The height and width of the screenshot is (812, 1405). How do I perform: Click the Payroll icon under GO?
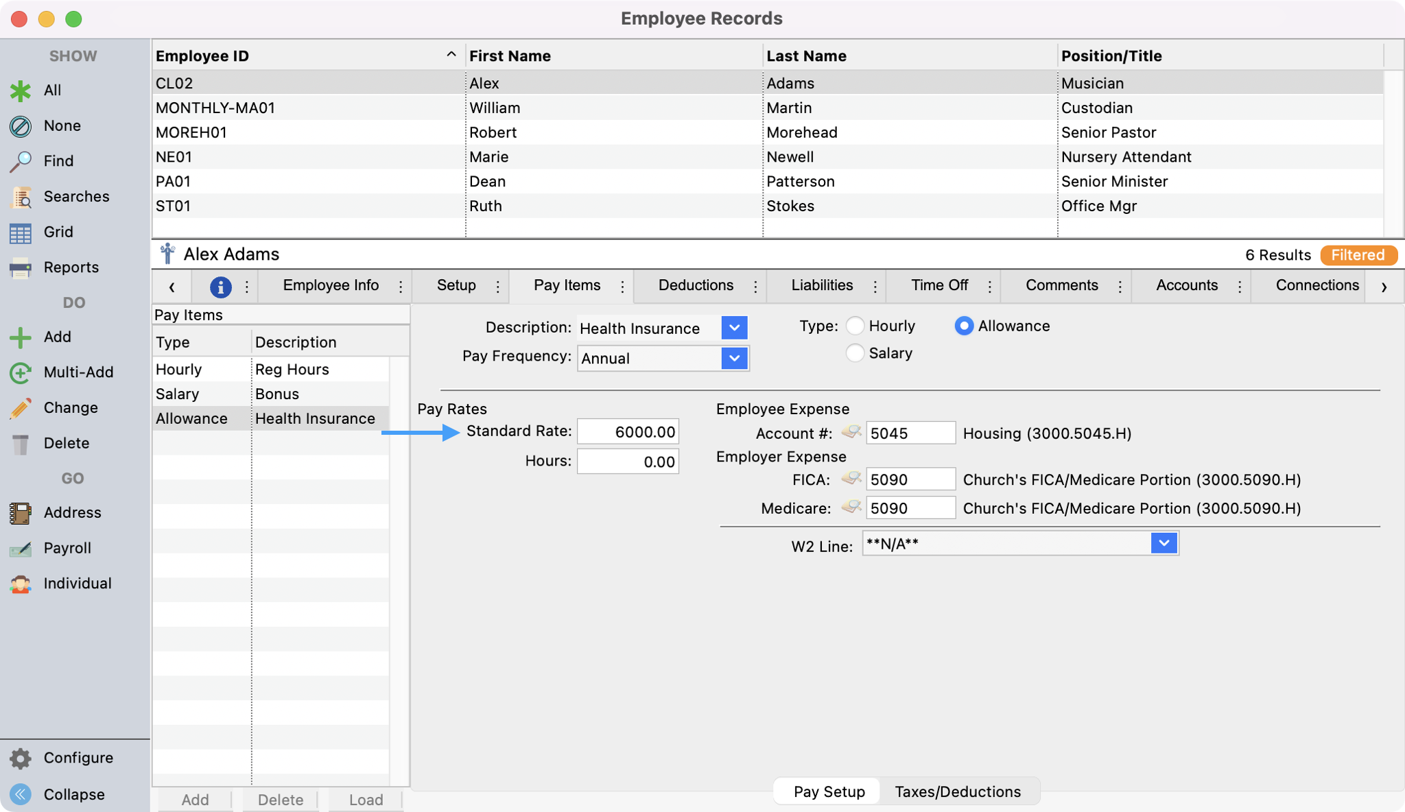point(21,548)
